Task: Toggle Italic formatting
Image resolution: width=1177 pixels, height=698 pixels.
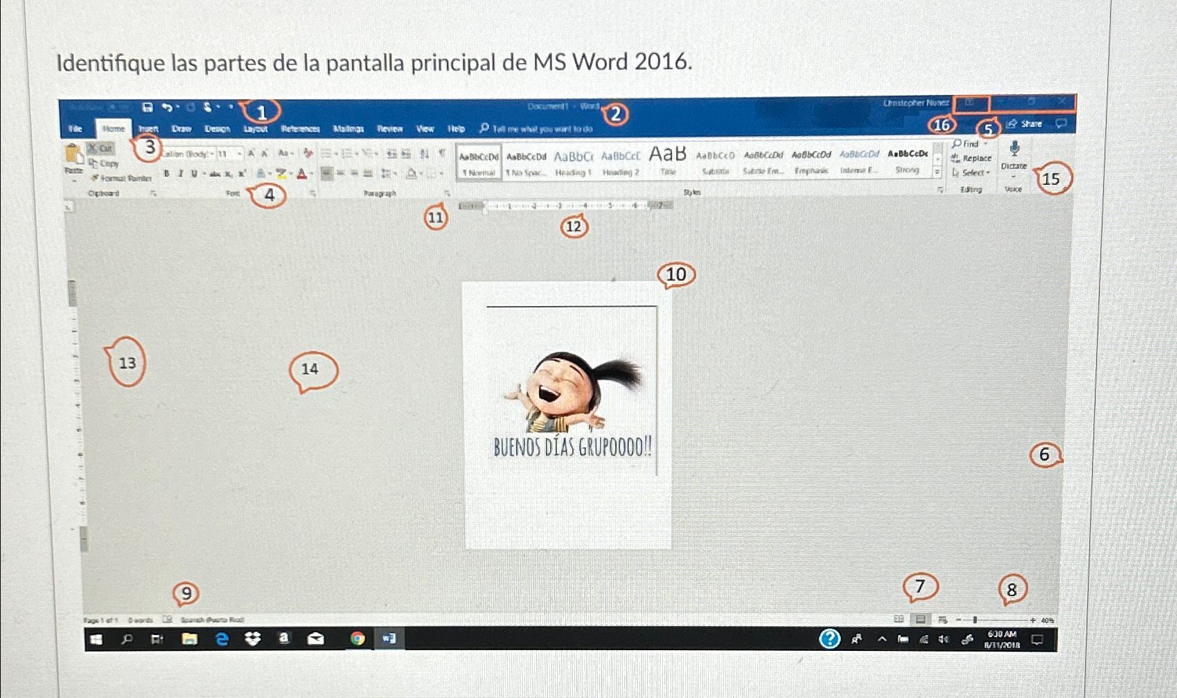Action: [x=180, y=174]
